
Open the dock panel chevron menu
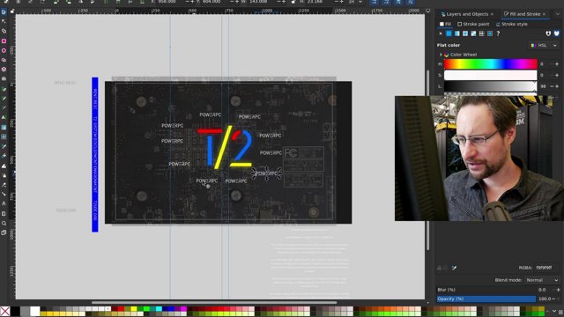(558, 14)
